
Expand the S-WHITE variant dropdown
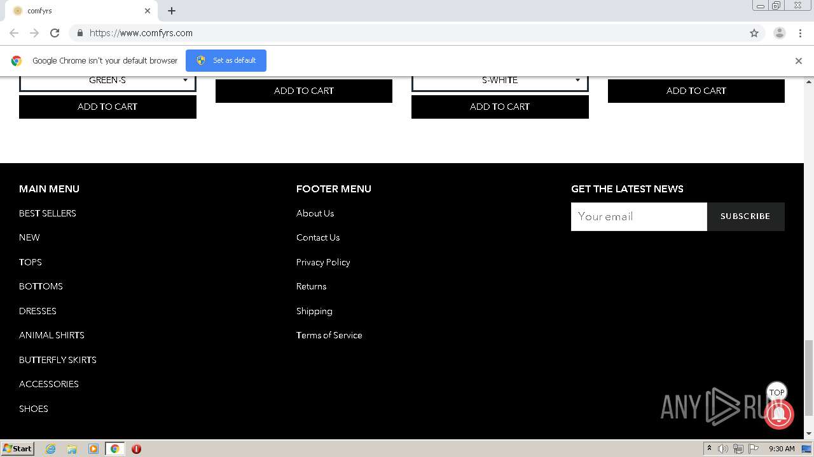pyautogui.click(x=500, y=81)
